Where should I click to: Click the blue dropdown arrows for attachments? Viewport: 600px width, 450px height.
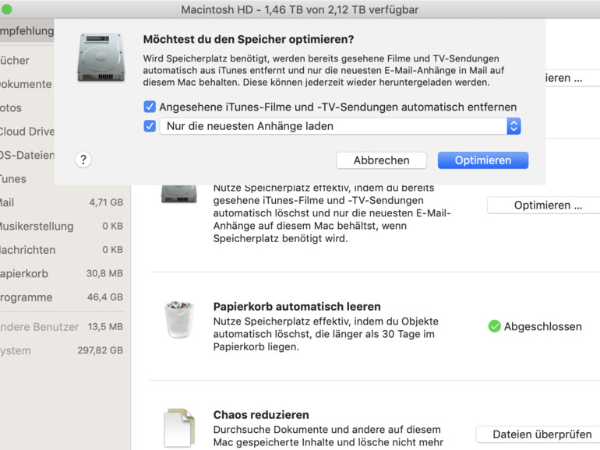[x=513, y=126]
